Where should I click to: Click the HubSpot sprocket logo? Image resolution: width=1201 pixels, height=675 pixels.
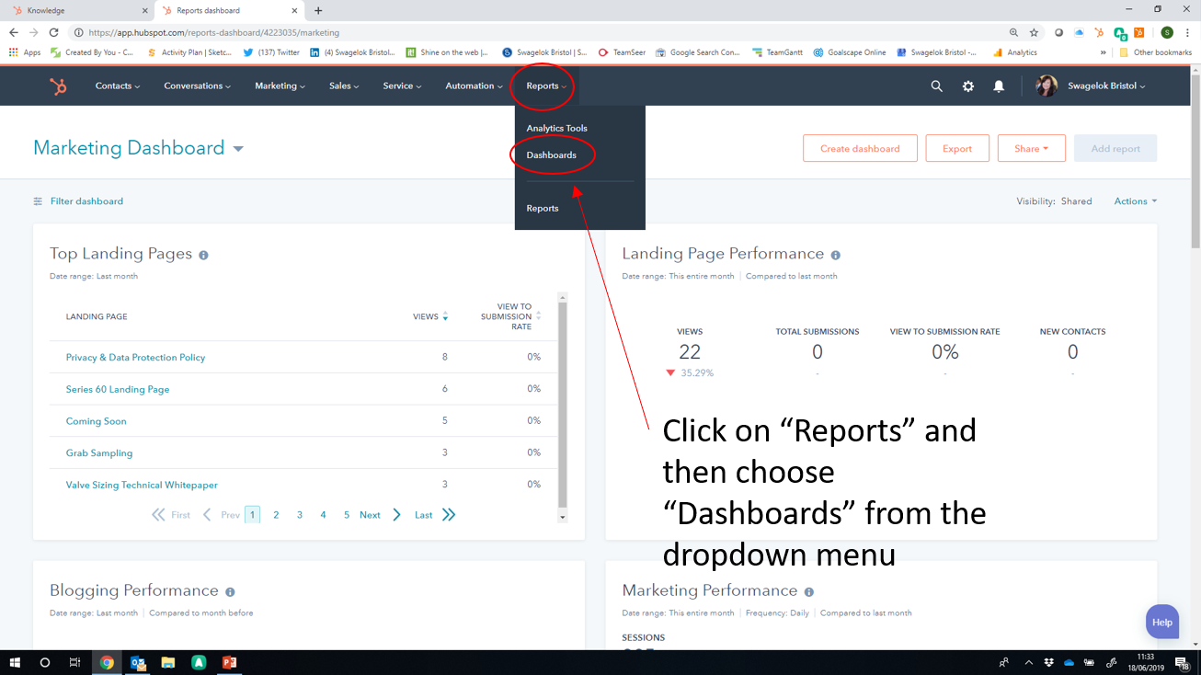tap(58, 86)
